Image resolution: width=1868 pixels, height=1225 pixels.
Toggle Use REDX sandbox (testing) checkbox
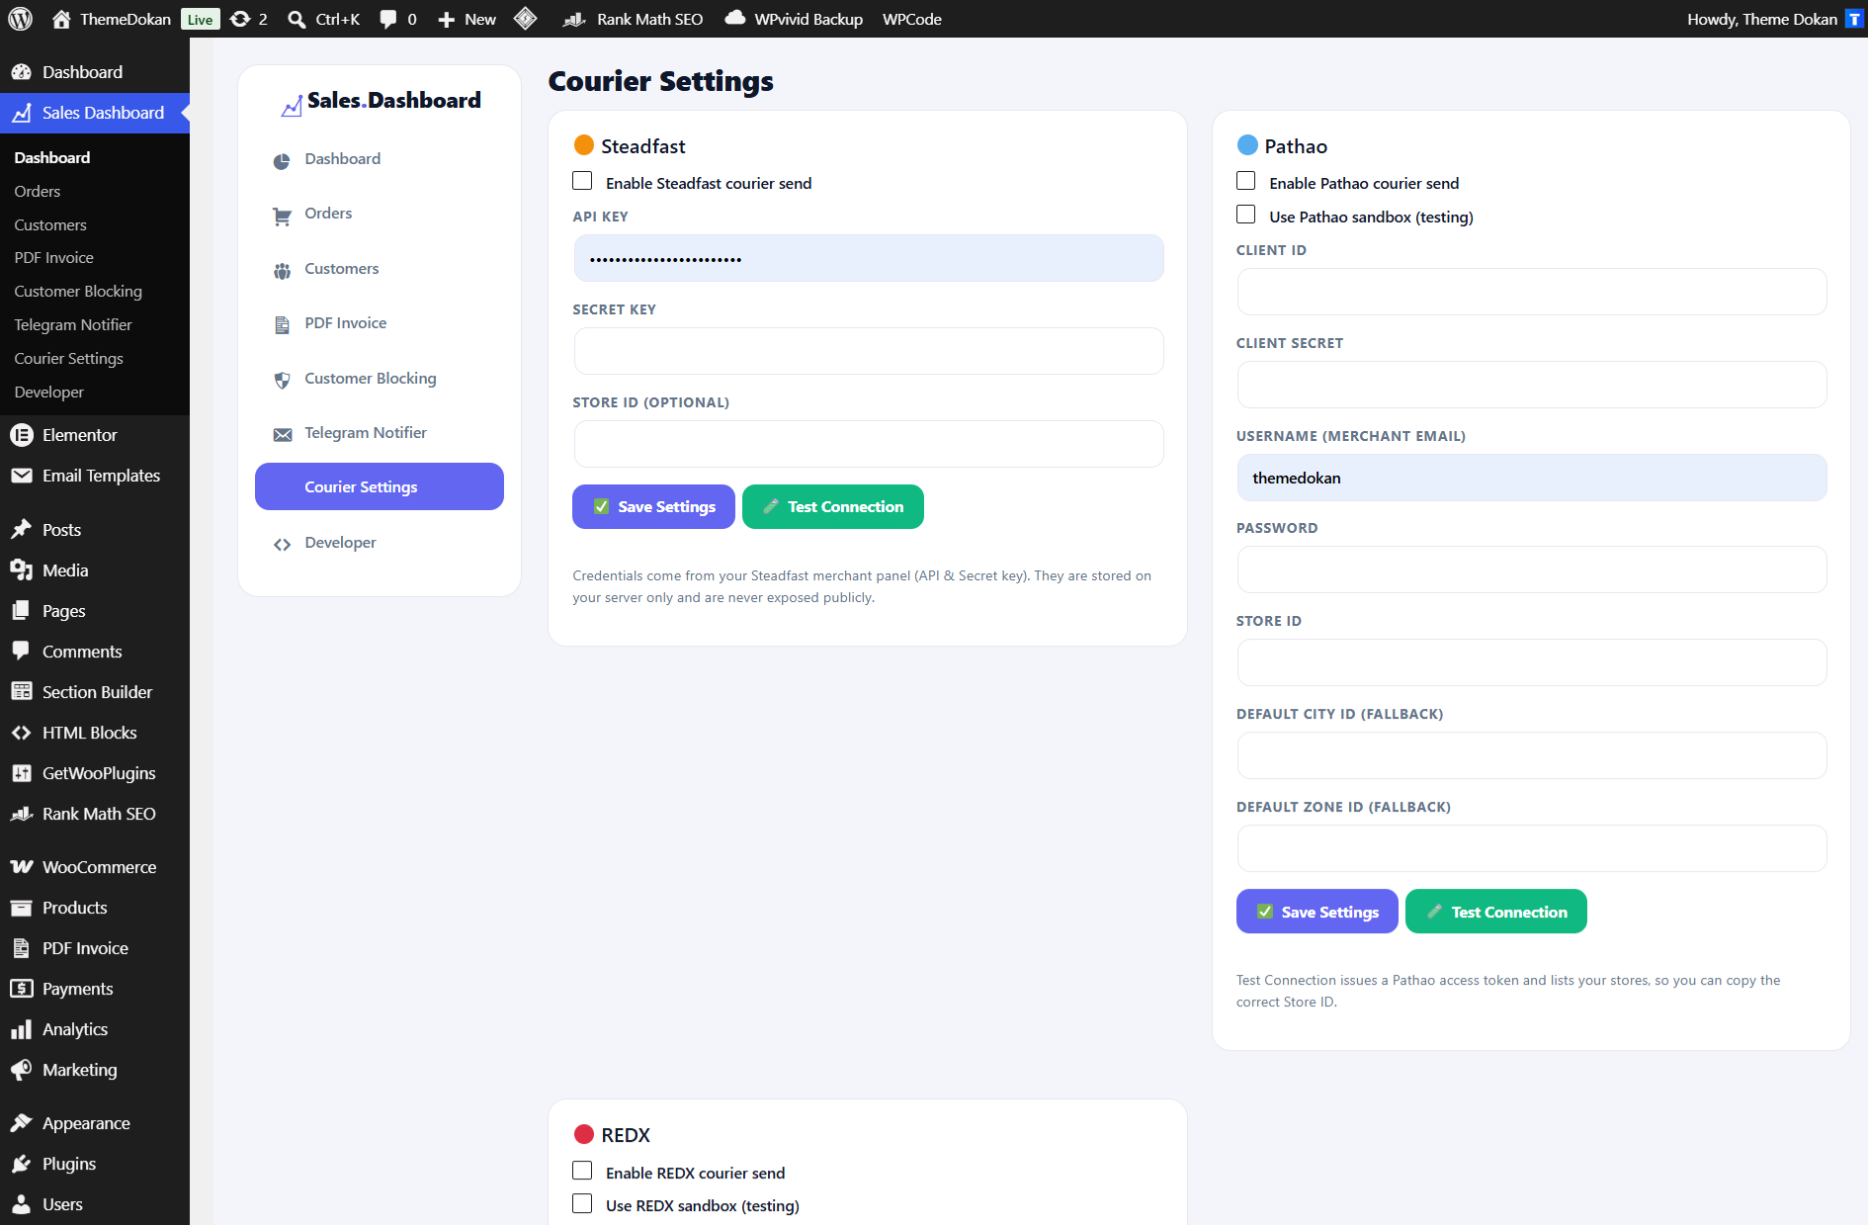click(582, 1203)
